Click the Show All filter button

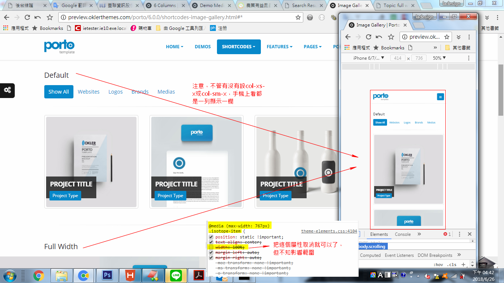[x=59, y=92]
